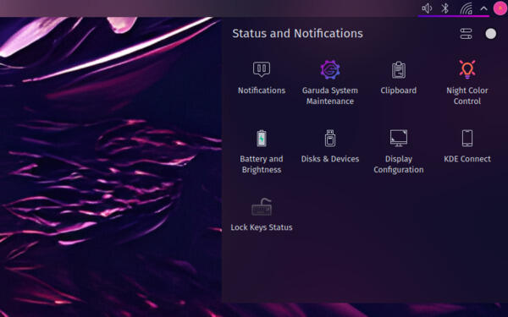508x317 pixels.
Task: Pin popup open with round button
Action: [490, 34]
